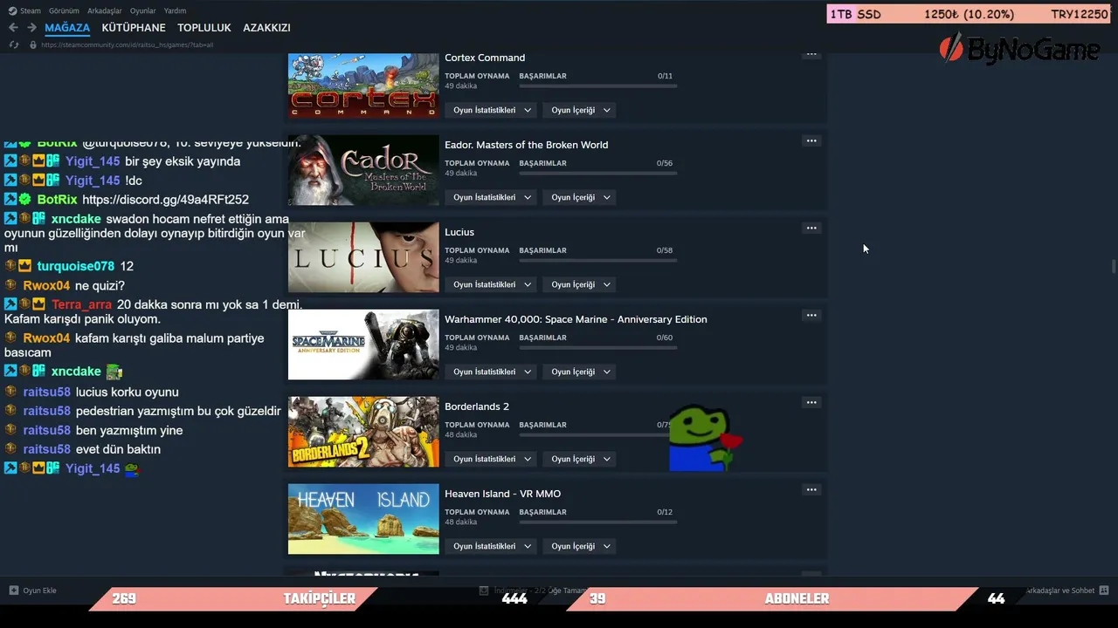Screen dimensions: 1118x628
Task: Open the AZAKKIZI profile tab
Action: [266, 28]
